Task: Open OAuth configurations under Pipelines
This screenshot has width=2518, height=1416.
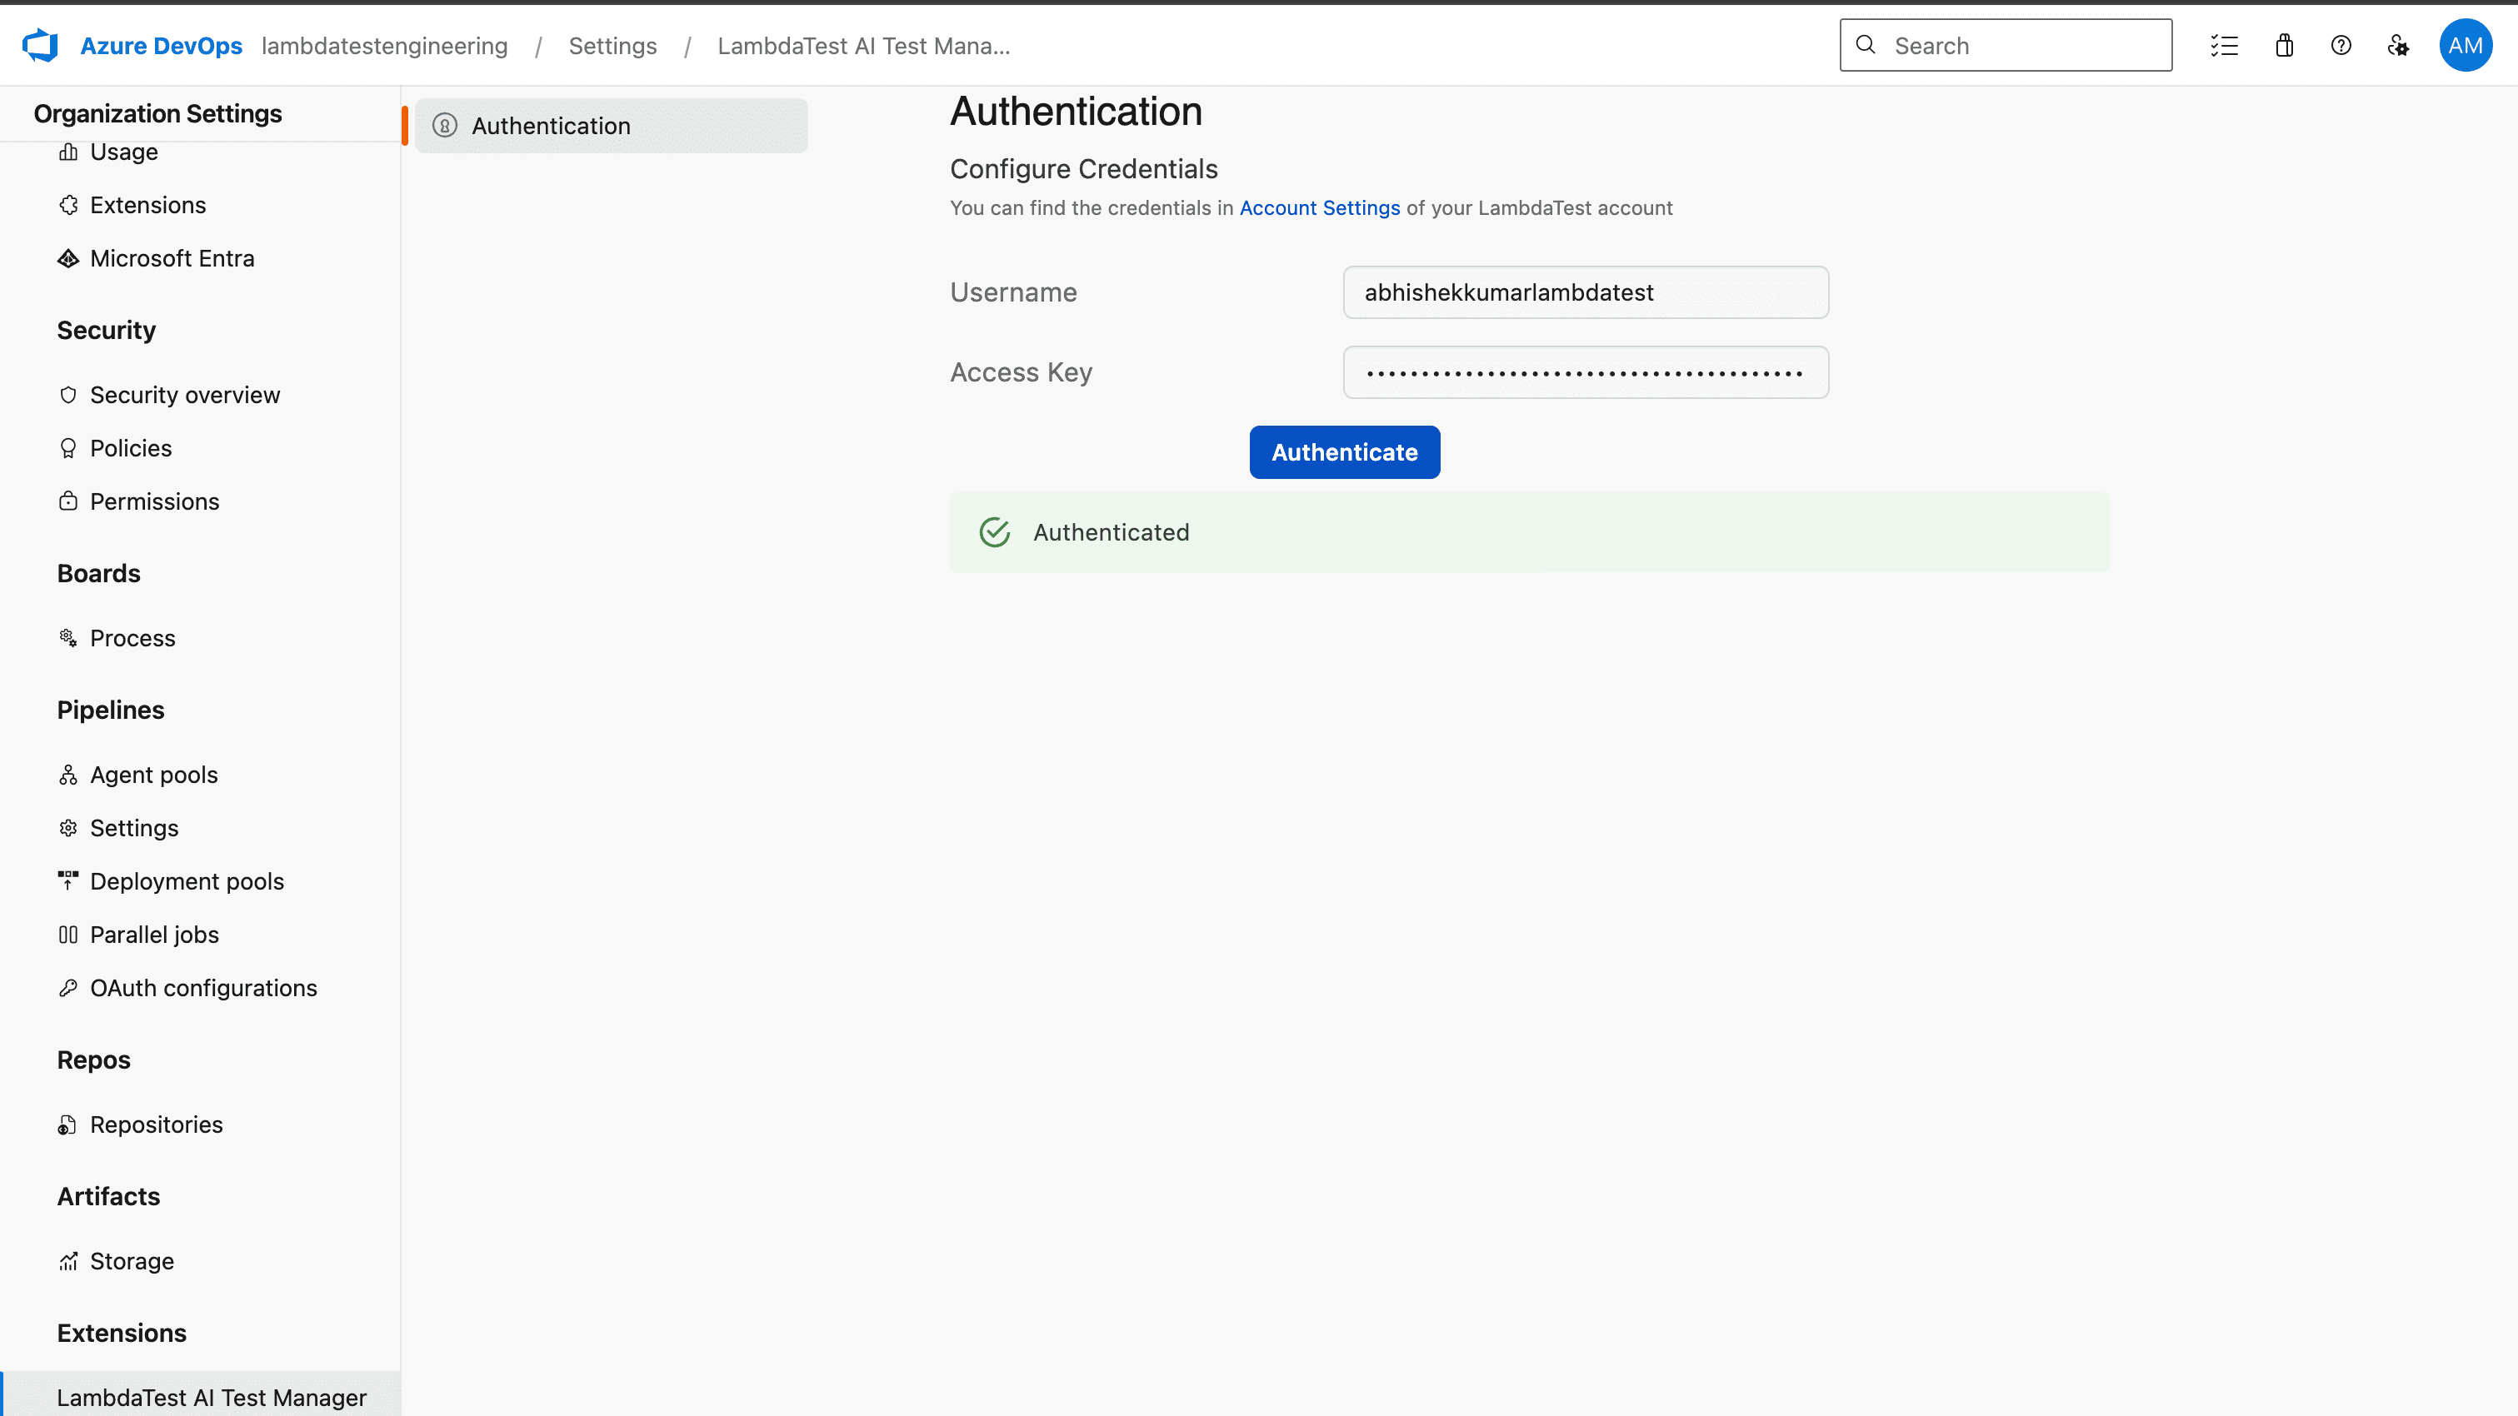Action: point(202,988)
